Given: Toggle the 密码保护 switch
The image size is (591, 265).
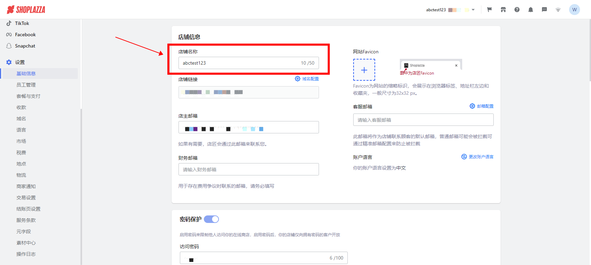Looking at the screenshot, I should [211, 219].
